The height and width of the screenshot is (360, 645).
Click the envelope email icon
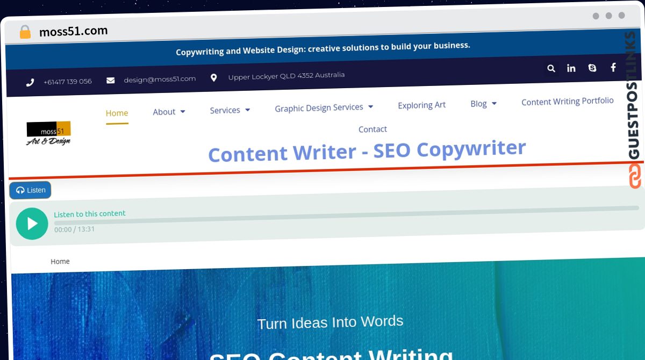(x=111, y=80)
